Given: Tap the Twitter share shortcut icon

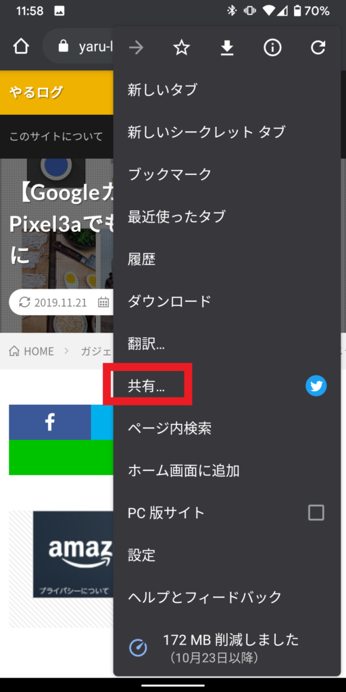Looking at the screenshot, I should (x=316, y=386).
